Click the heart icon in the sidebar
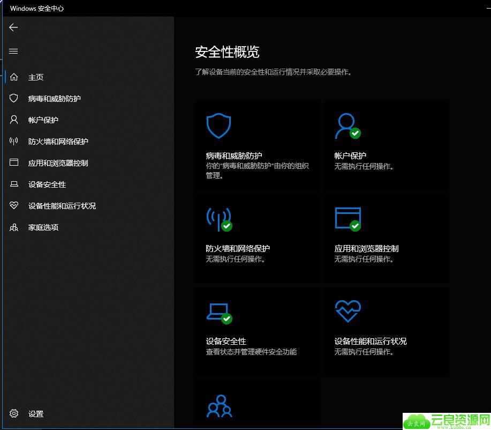Screen dimensions: 491x430 [14, 205]
